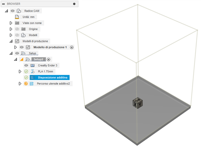Click Creality Ender 3 machine icon
201x148 pixels.
pyautogui.click(x=32, y=65)
